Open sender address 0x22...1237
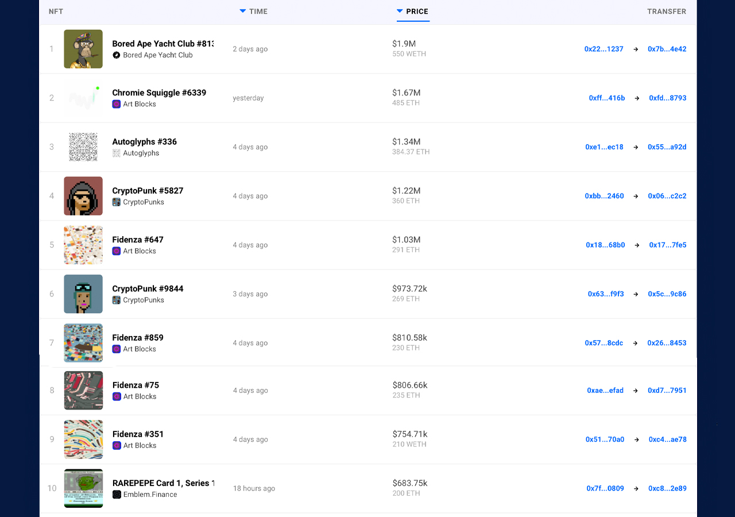 click(604, 49)
